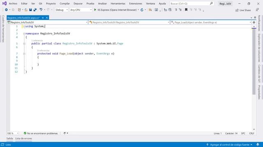Open tab window settings gear icon
This screenshot has width=263, height=147.
pyautogui.click(x=255, y=18)
